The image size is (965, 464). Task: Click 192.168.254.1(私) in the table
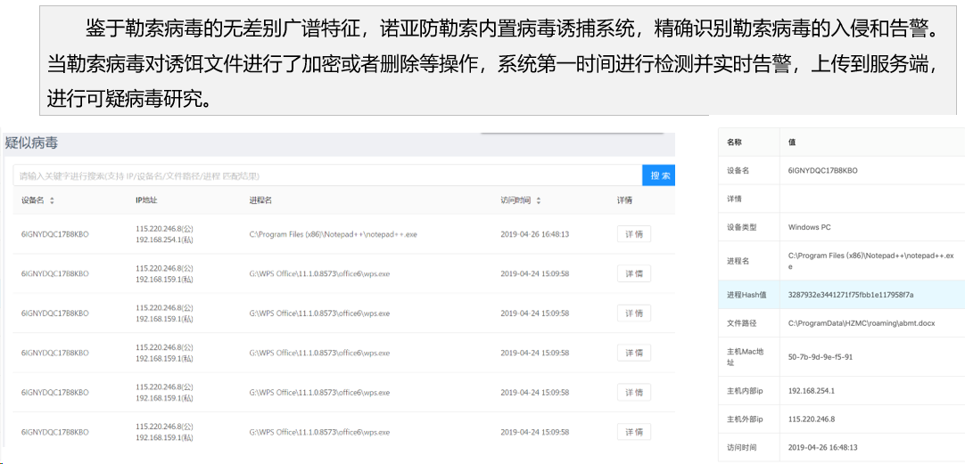pos(164,240)
